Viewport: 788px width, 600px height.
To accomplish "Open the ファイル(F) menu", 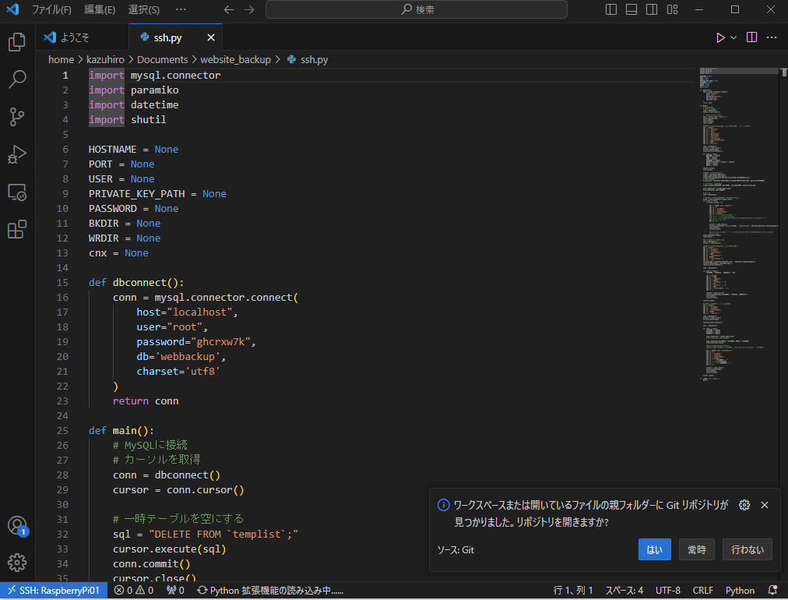I will point(51,10).
